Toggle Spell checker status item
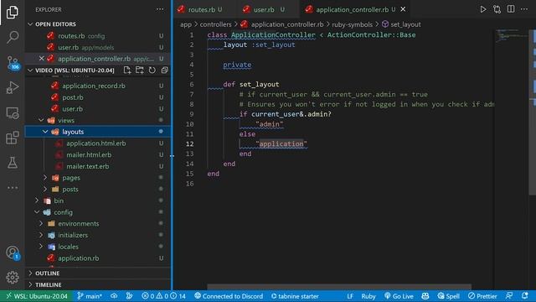Image resolution: width=536 pixels, height=302 pixels. click(x=449, y=296)
